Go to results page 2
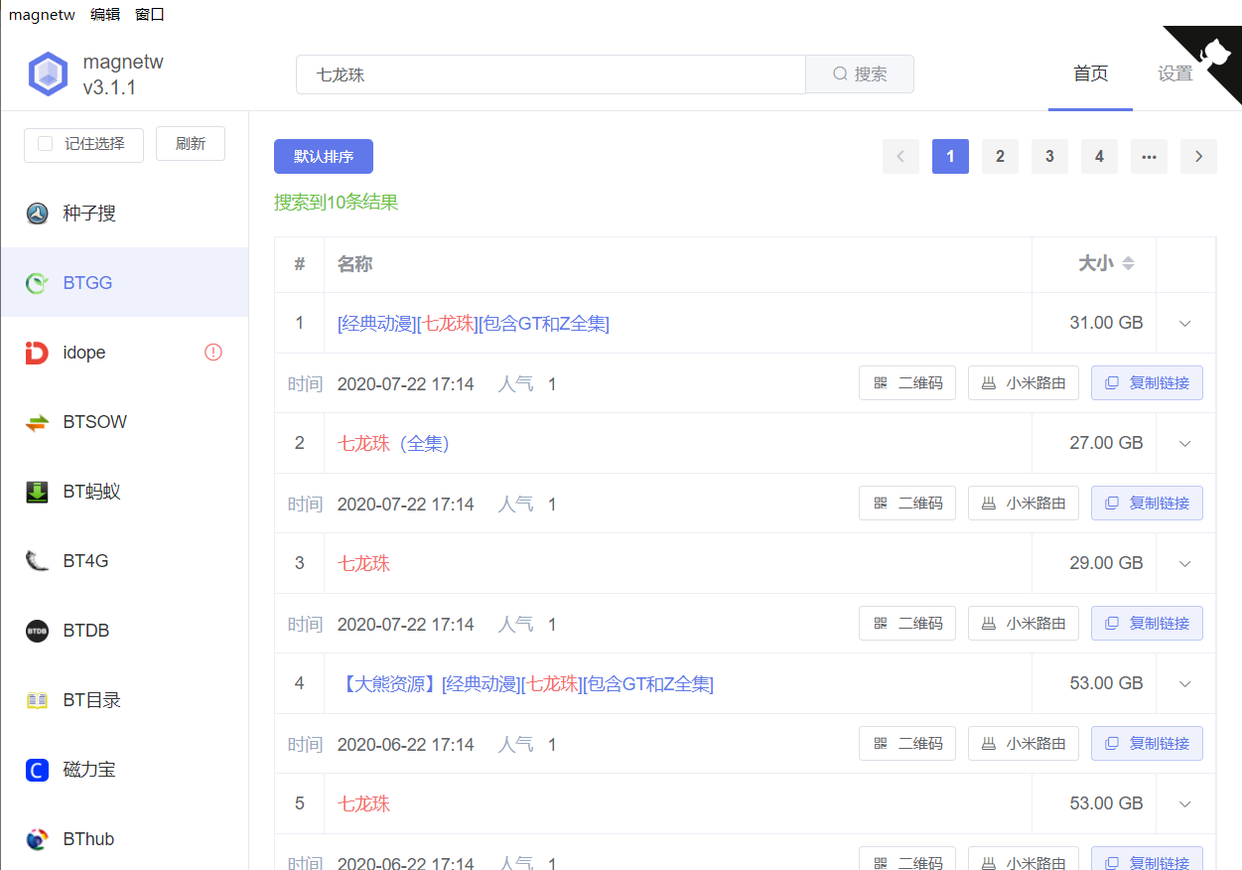 (1000, 156)
